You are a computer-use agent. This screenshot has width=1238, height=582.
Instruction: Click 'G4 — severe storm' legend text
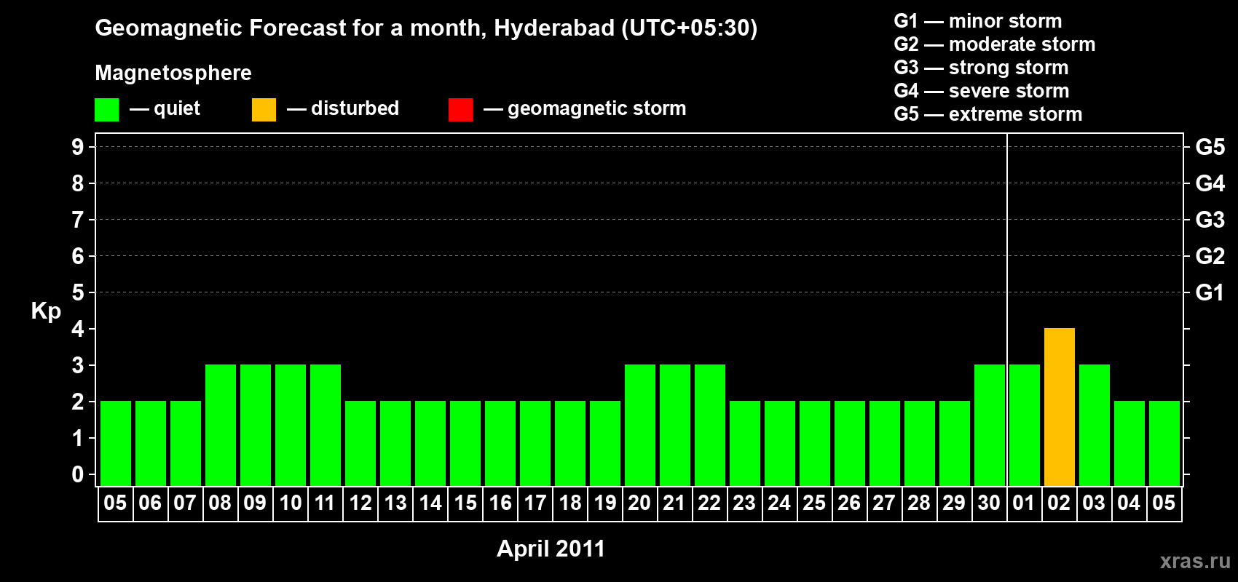[982, 91]
